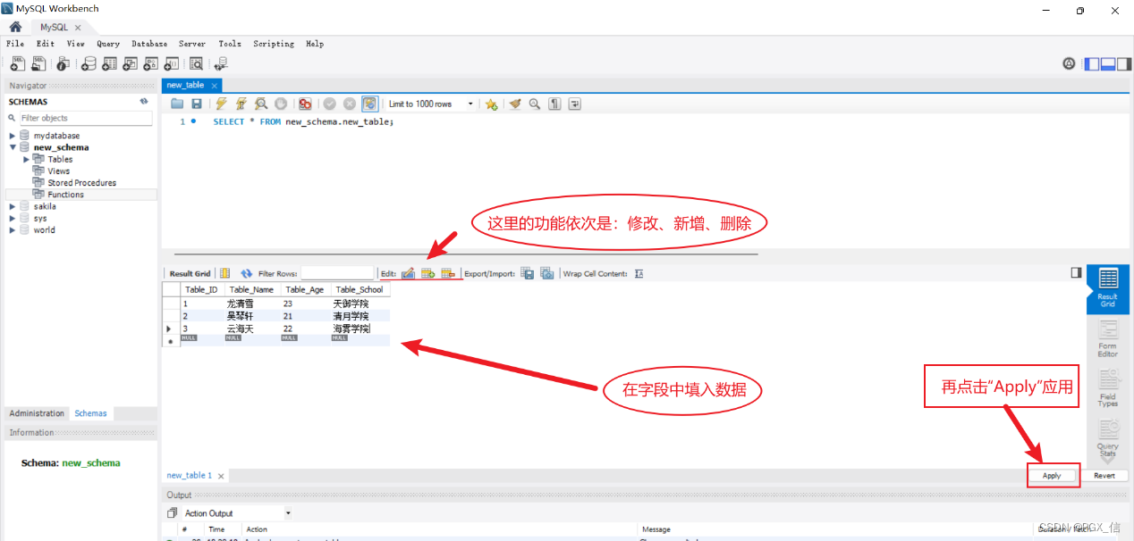Toggle invisible characters display icon
The height and width of the screenshot is (541, 1134).
coord(555,104)
